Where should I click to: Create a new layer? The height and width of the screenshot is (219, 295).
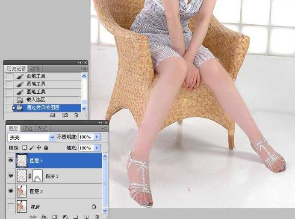[86, 217]
